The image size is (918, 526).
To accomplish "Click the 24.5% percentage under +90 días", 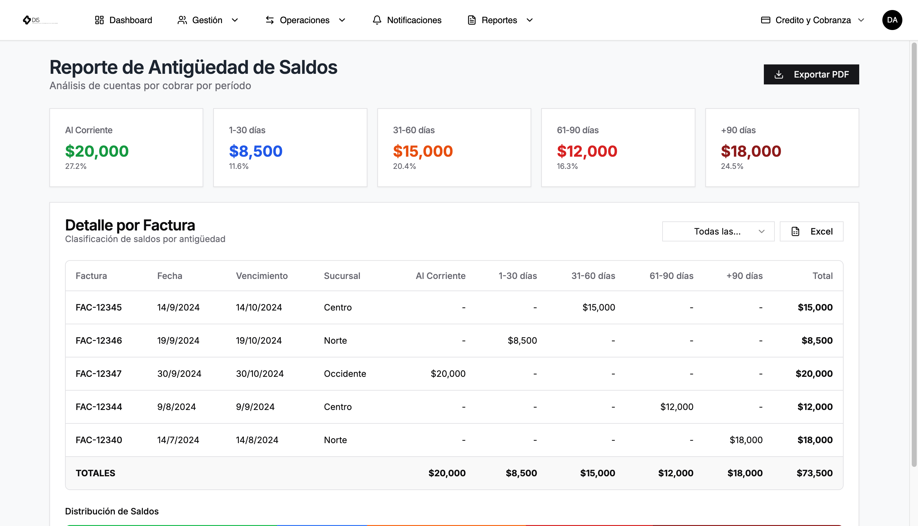I will [x=732, y=166].
